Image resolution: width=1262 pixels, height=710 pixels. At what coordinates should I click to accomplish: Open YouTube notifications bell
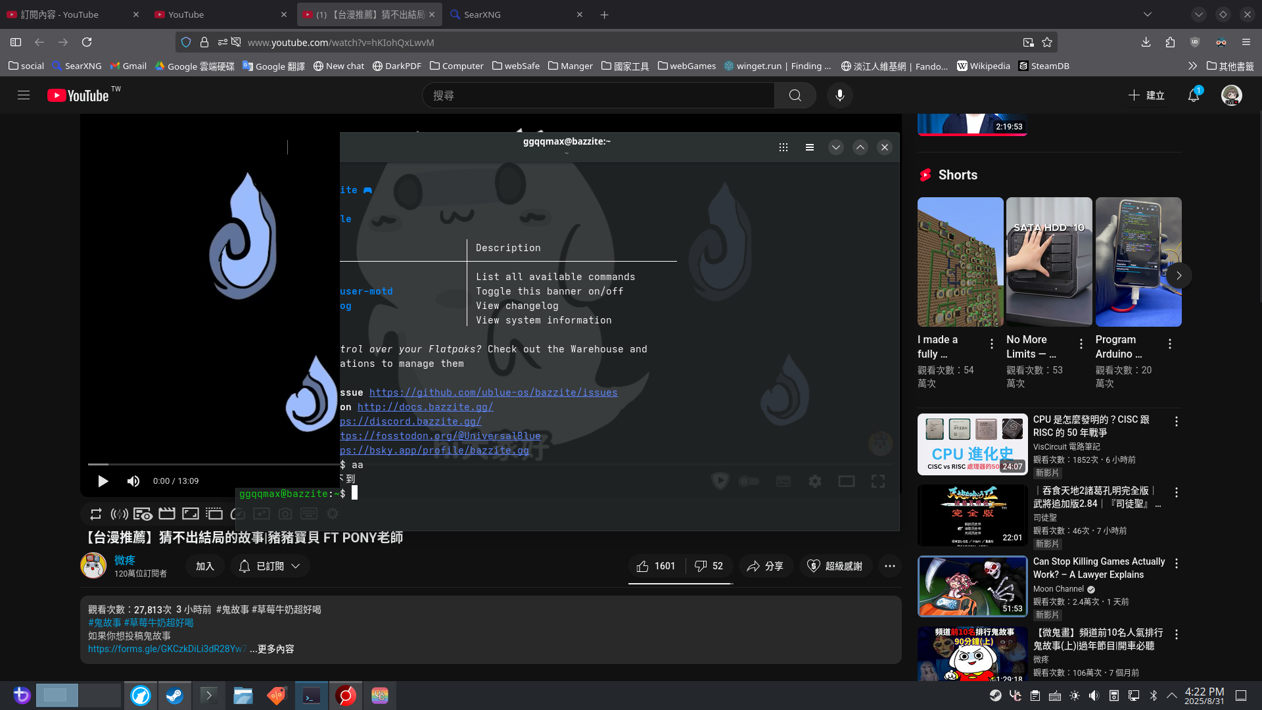[x=1194, y=95]
